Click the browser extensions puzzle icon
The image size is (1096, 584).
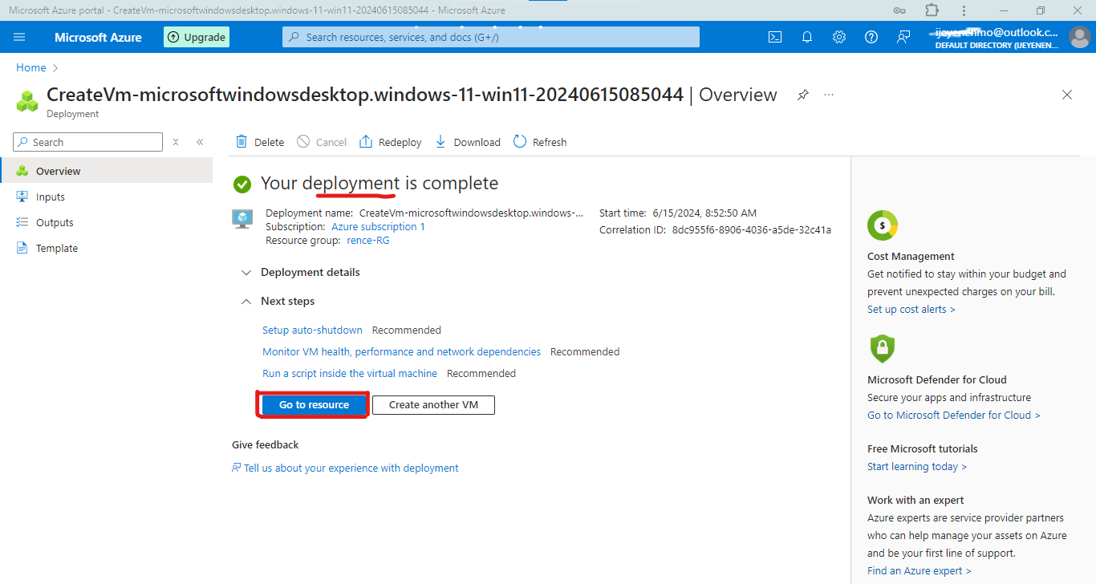(x=932, y=10)
